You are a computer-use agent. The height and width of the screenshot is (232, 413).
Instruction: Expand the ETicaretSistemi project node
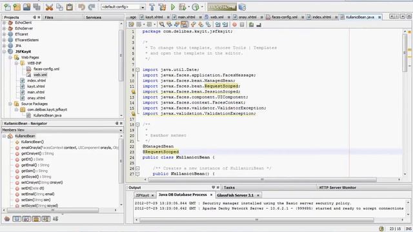pyautogui.click(x=4, y=40)
